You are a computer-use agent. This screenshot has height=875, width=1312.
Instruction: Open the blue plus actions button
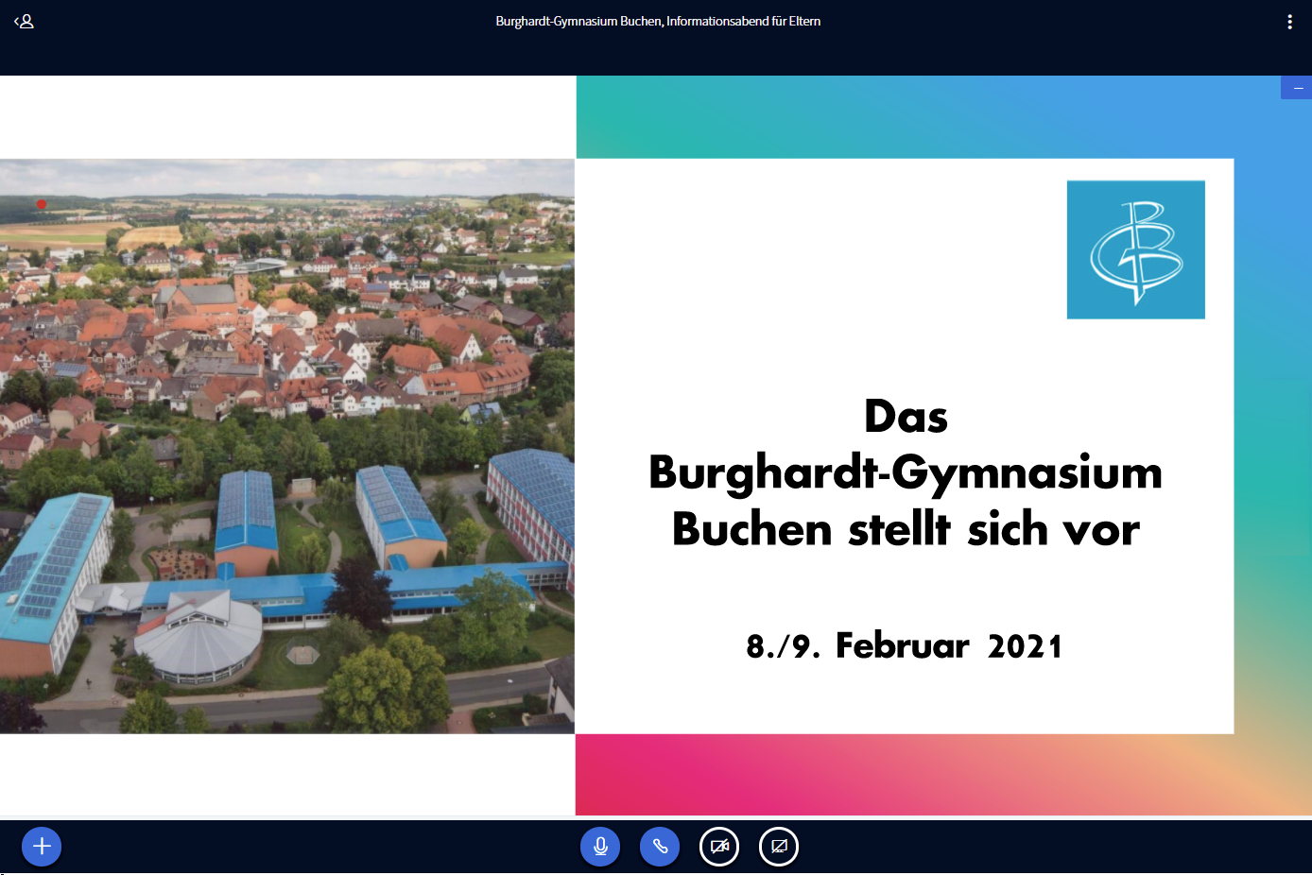(x=42, y=847)
